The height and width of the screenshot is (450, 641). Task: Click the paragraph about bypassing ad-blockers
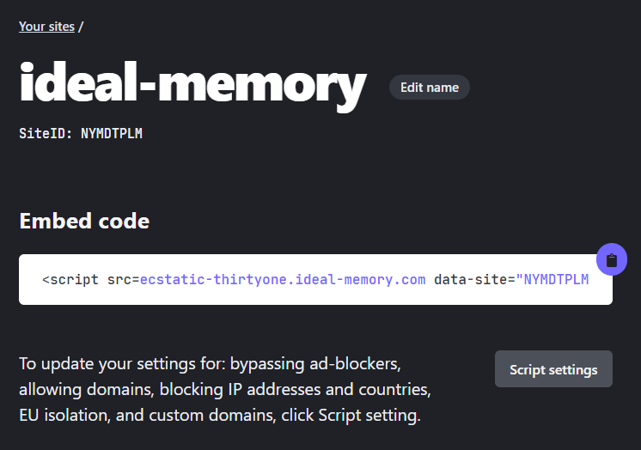tap(225, 390)
